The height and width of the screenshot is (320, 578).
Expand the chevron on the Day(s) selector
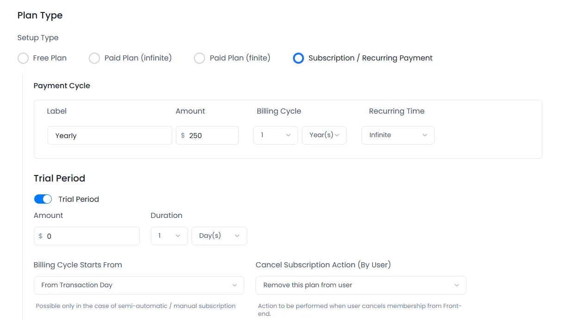237,235
